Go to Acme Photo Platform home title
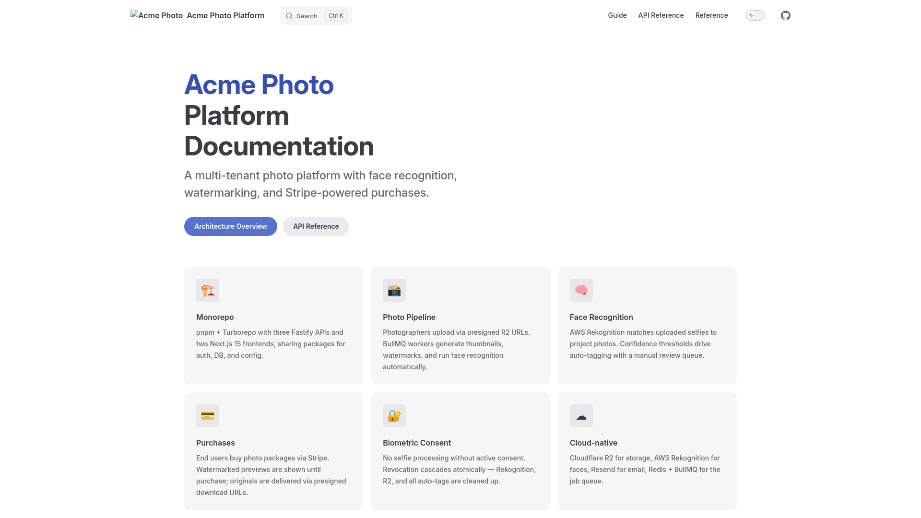Screen dimensions: 921x518 pyautogui.click(x=225, y=15)
